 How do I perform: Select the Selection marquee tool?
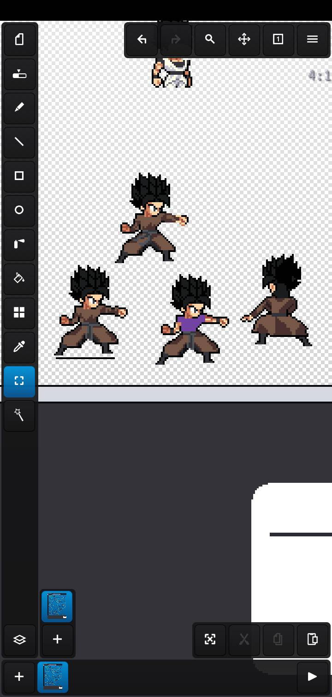[x=19, y=381]
